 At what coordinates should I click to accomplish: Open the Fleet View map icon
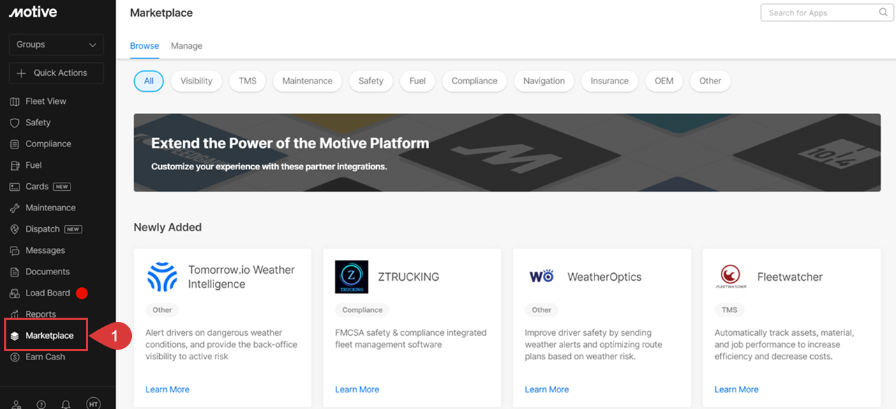[x=15, y=102]
